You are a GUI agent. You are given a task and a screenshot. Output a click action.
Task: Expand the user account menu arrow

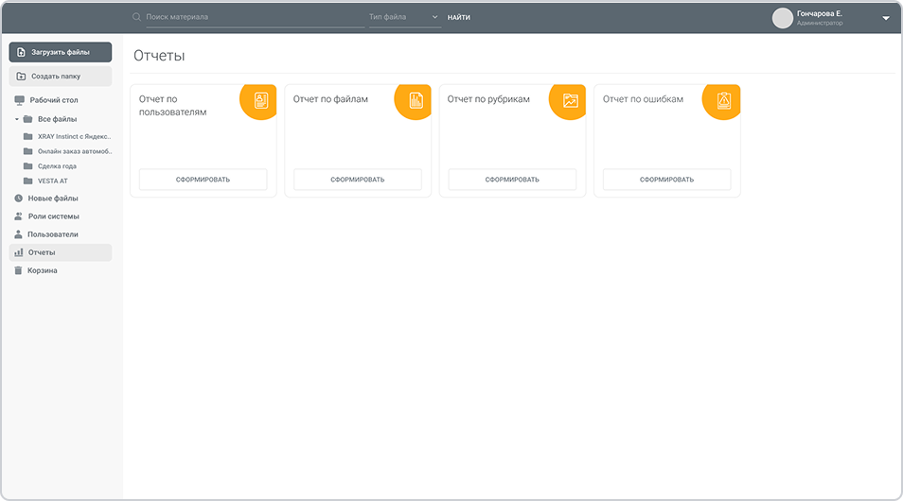pyautogui.click(x=886, y=18)
